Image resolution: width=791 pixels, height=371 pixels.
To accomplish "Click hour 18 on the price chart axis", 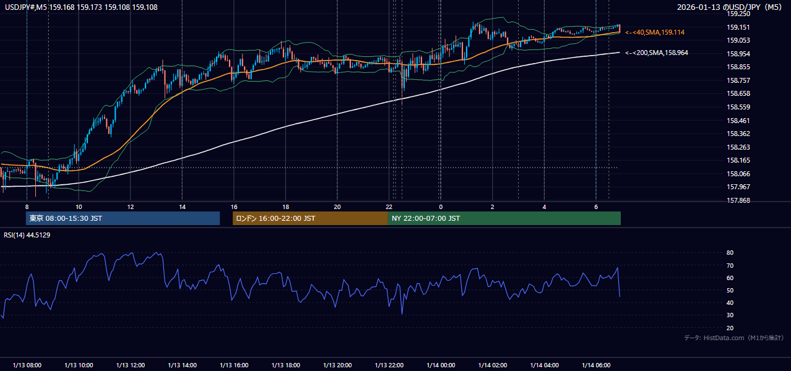I will [285, 207].
